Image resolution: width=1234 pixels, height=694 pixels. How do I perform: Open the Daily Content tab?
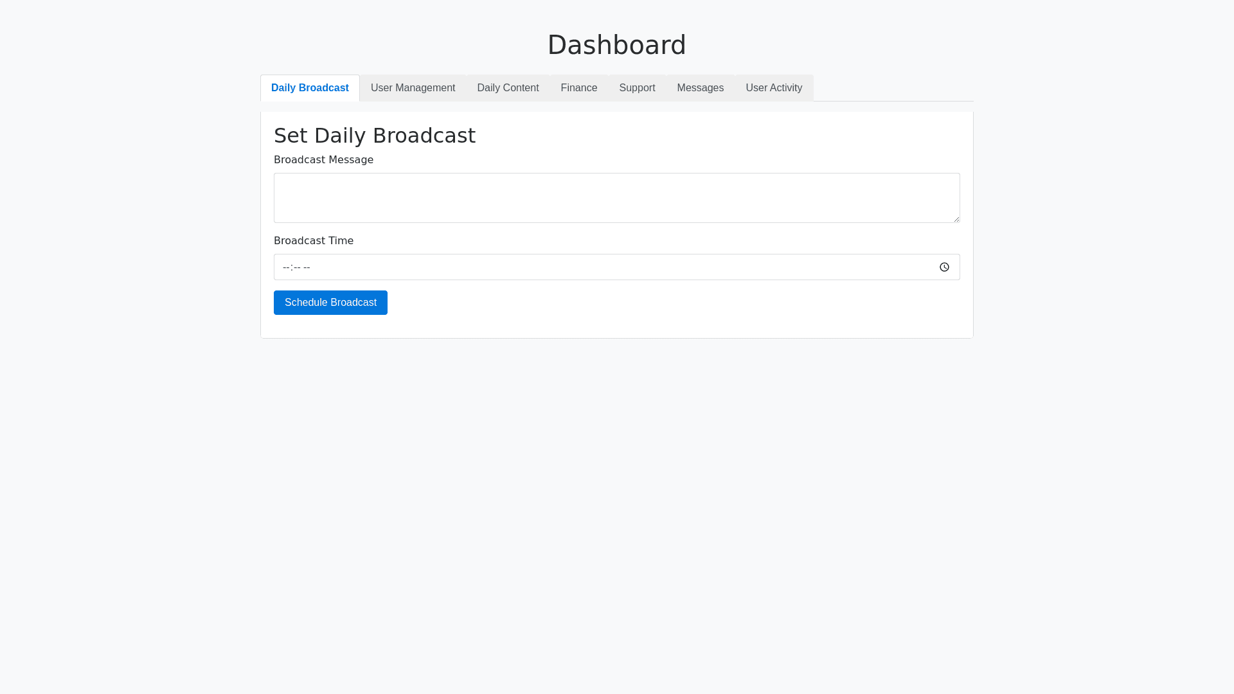(x=508, y=88)
